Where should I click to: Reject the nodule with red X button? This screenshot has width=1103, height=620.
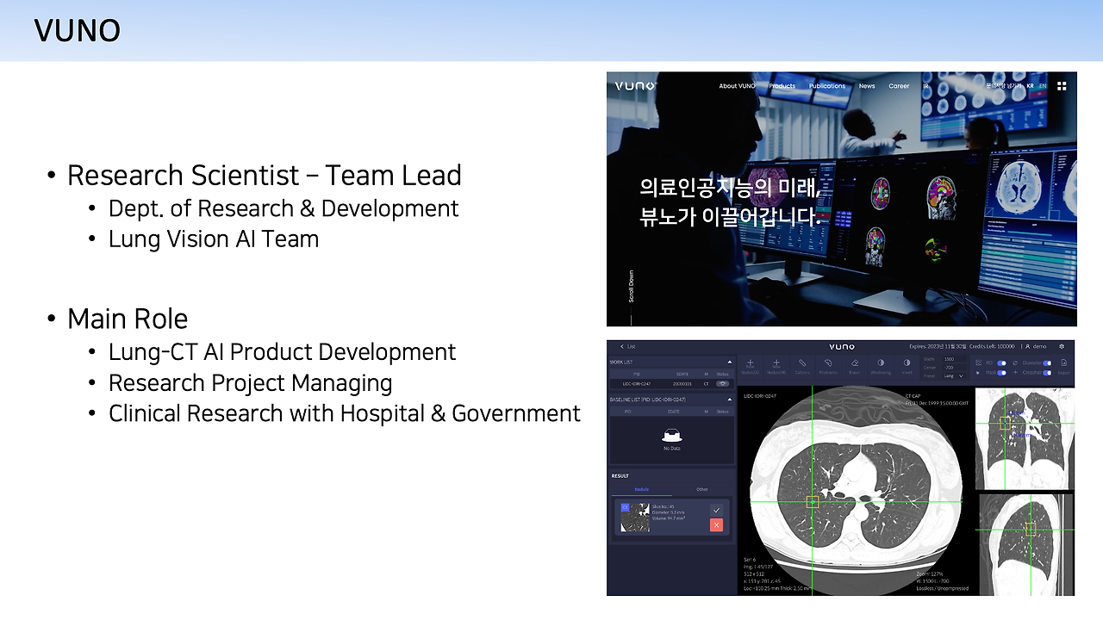716,525
